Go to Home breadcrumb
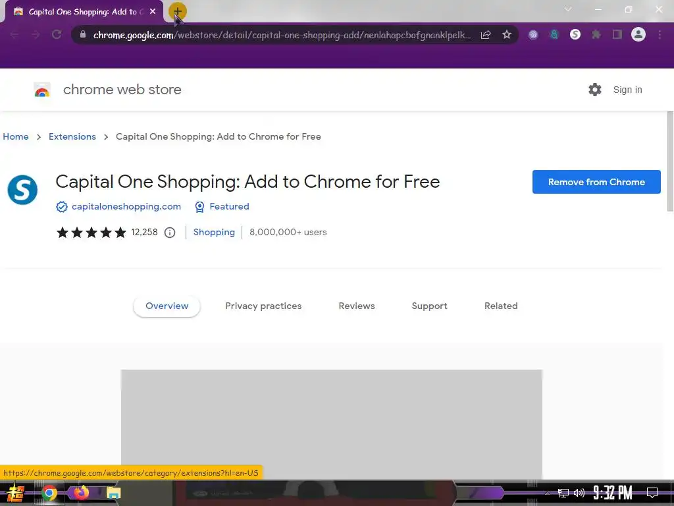Screen dimensions: 674x506 pyautogui.click(x=16, y=136)
